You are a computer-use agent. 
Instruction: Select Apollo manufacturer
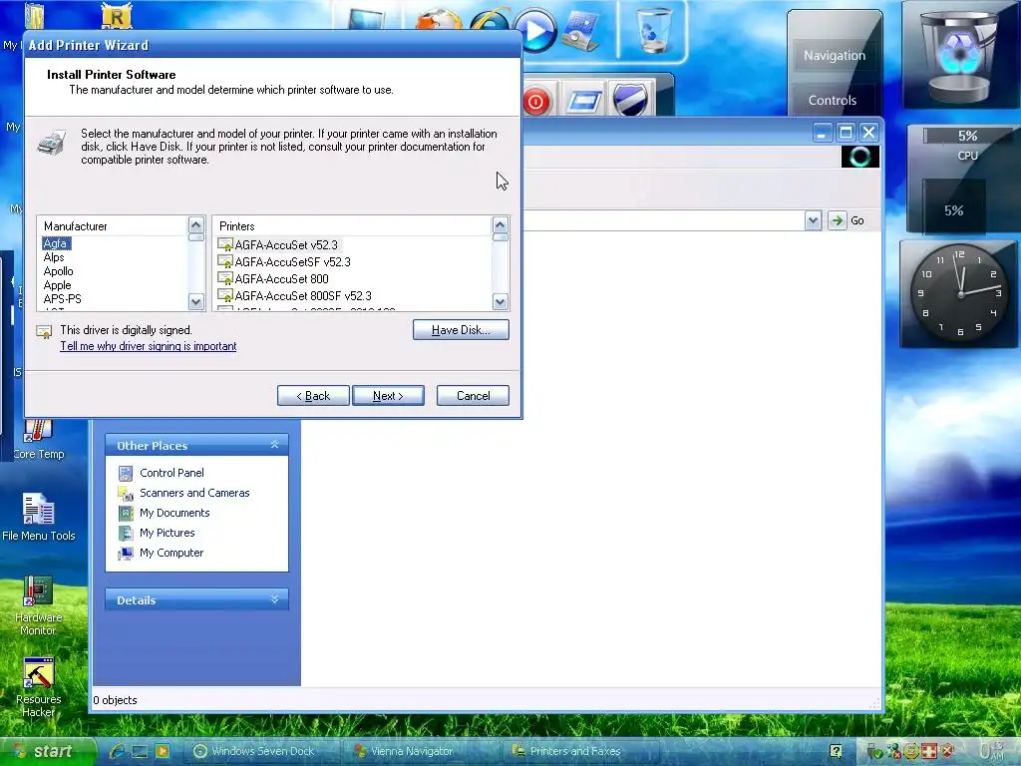pos(58,271)
